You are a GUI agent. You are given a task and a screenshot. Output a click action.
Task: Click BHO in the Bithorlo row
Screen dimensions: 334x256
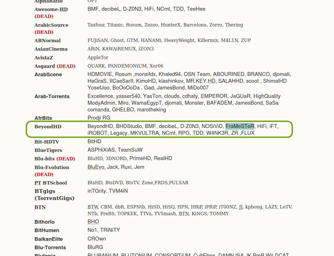(x=93, y=222)
